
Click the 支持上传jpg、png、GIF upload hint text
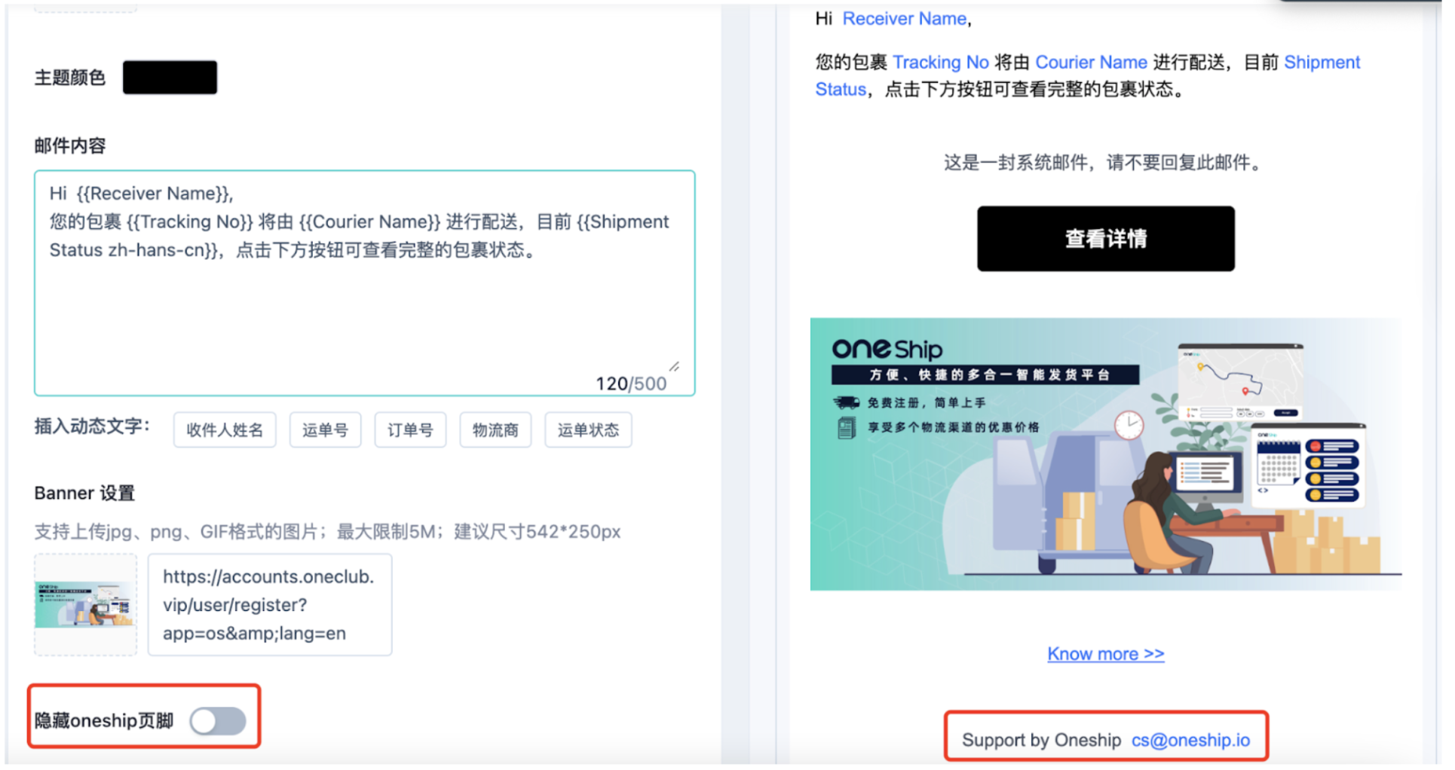[x=327, y=532]
